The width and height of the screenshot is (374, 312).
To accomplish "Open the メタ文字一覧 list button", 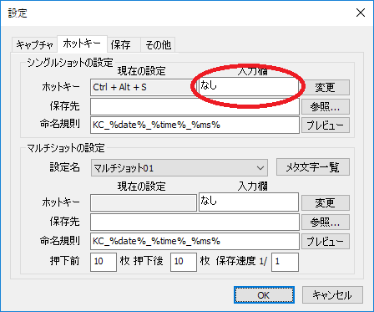I will point(313,167).
